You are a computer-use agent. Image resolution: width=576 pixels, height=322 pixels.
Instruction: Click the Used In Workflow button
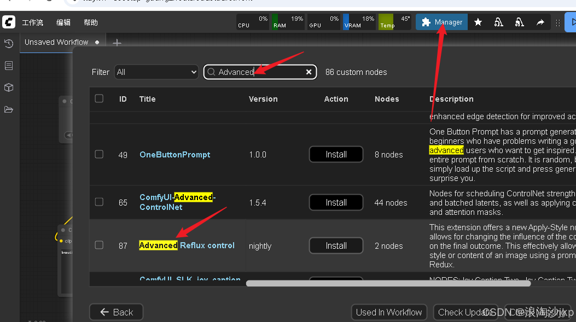pos(389,312)
